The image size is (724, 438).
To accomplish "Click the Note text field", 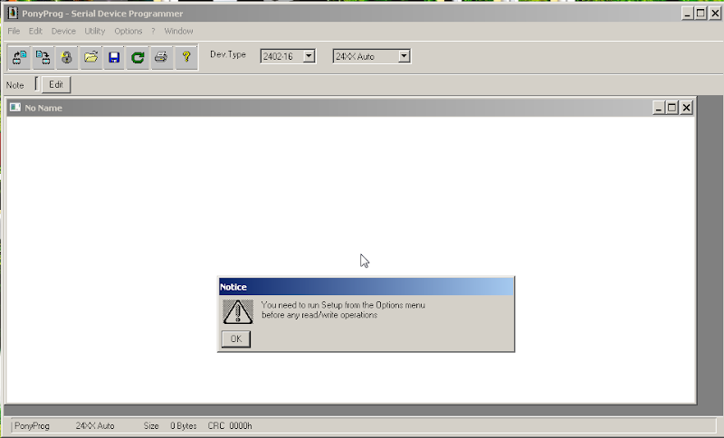I will (36, 84).
